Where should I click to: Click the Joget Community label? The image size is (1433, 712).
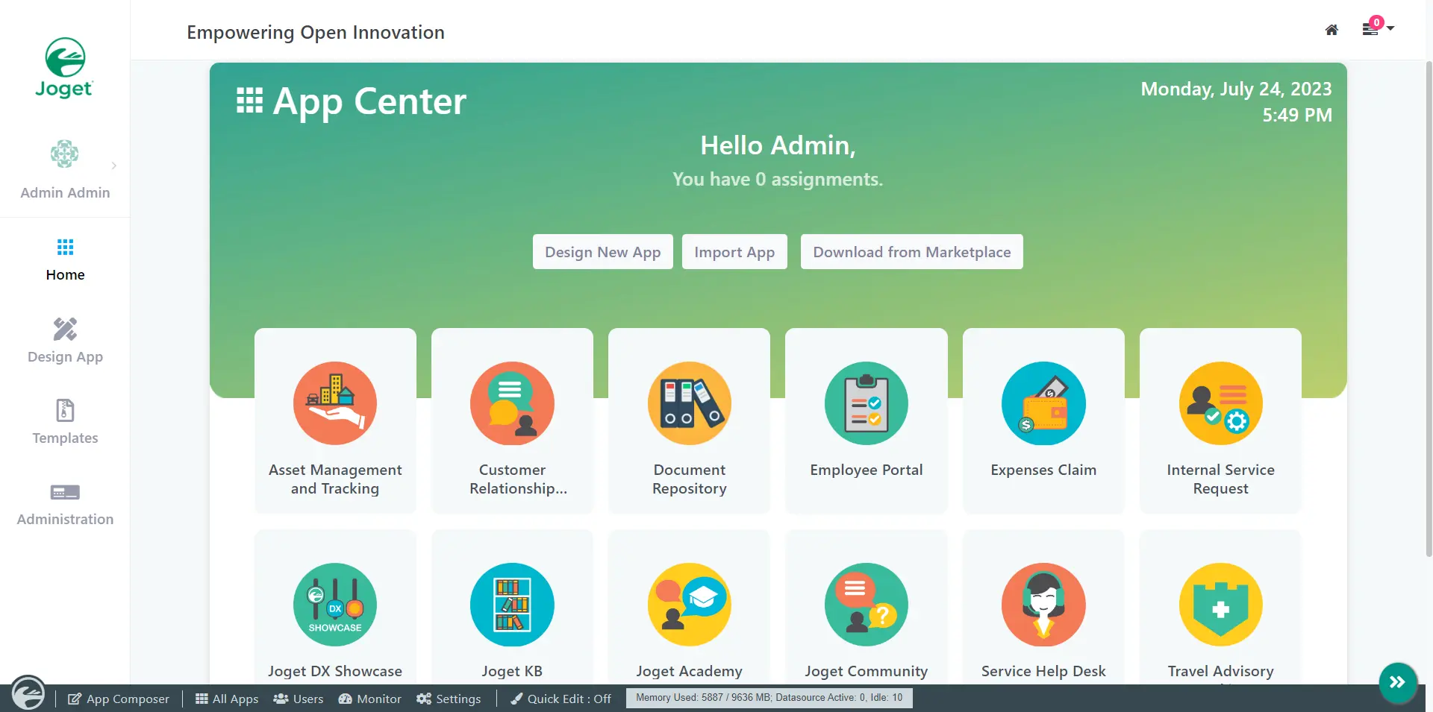tap(867, 671)
